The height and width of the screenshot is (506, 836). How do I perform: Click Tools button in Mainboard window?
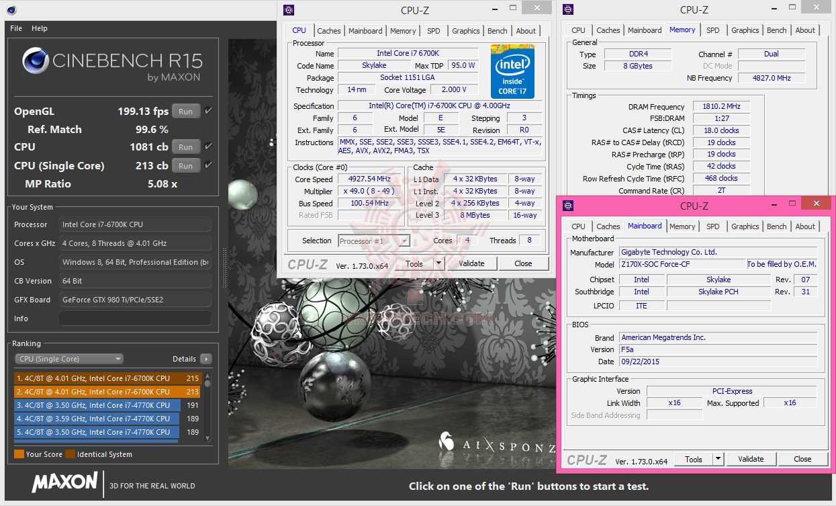[694, 459]
